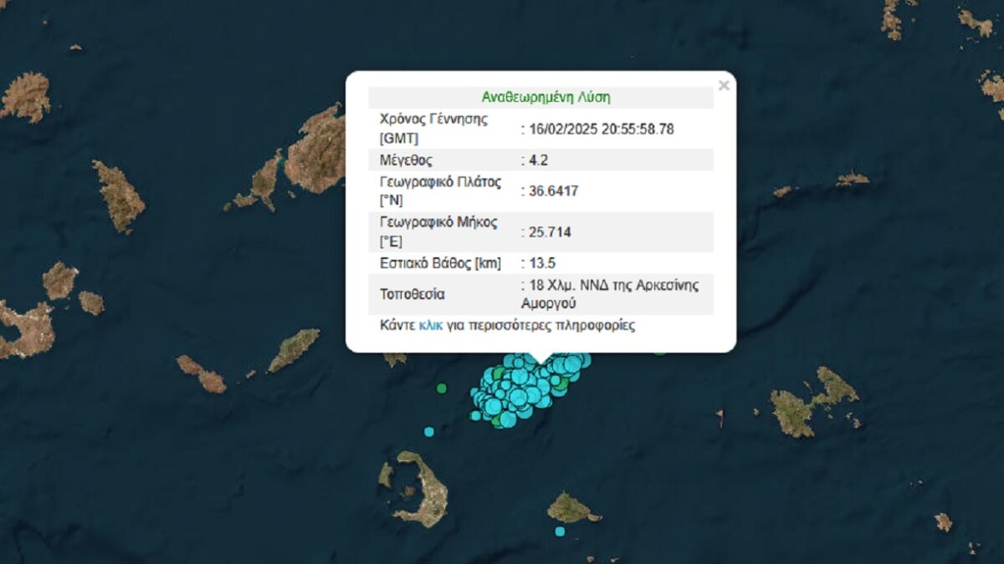Select the lone cyan marker northwest of Santorini
Screen dimensions: 1004x564
[x=429, y=432]
